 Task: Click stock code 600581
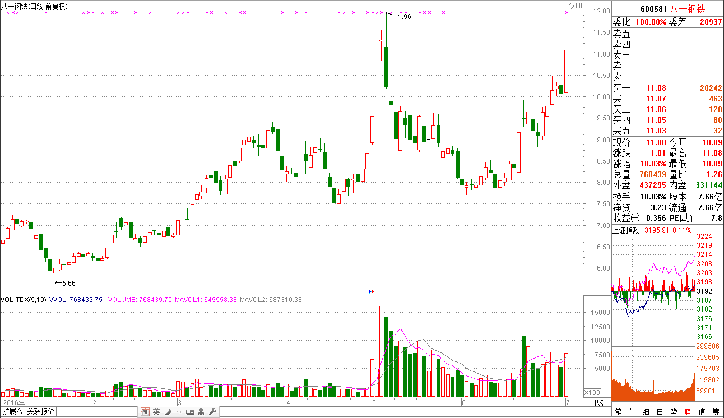tap(653, 9)
